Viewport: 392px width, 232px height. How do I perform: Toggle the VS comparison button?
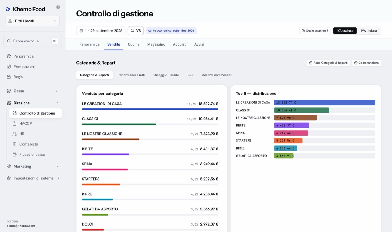[136, 31]
